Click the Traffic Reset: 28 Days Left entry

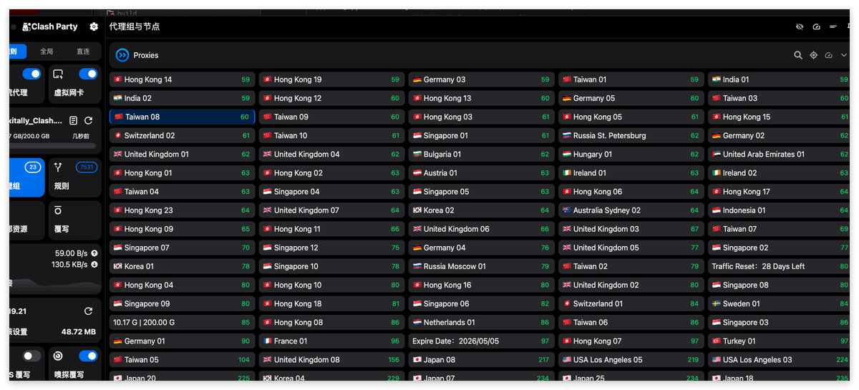(779, 266)
